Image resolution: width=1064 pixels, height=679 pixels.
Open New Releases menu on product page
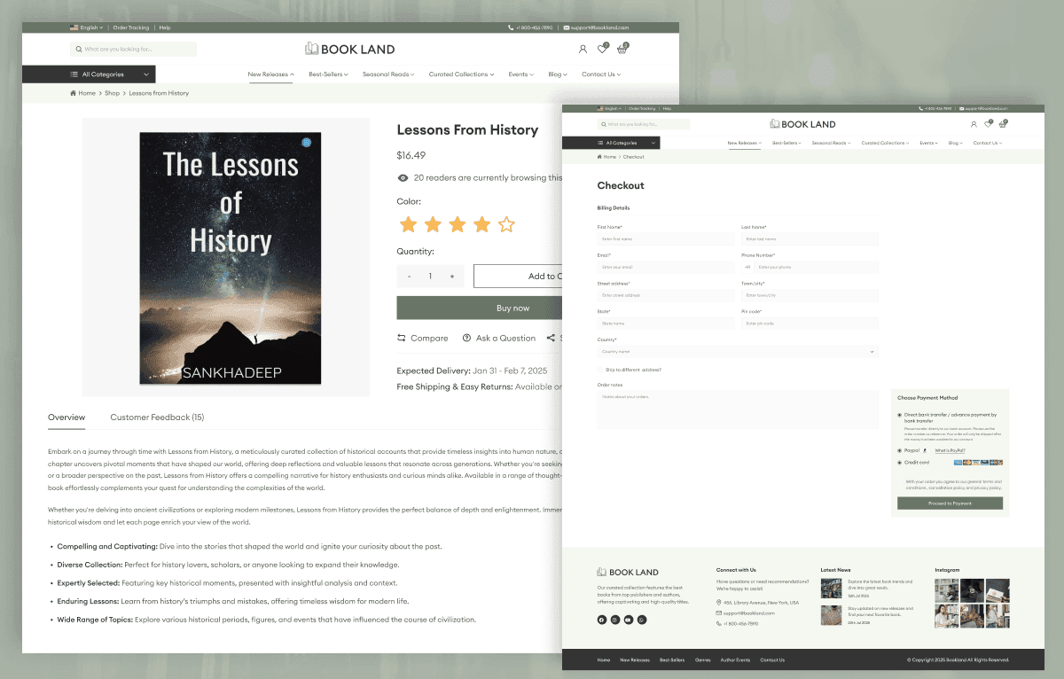(x=271, y=74)
